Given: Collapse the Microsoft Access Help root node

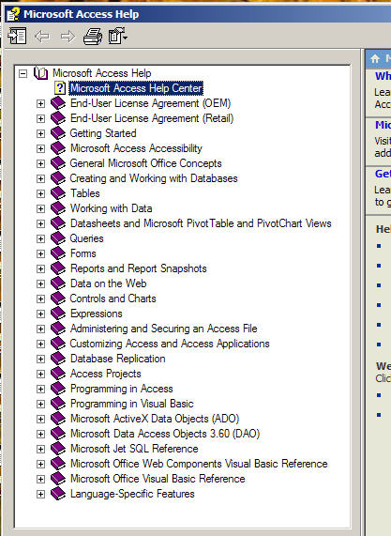Looking at the screenshot, I should pos(23,73).
